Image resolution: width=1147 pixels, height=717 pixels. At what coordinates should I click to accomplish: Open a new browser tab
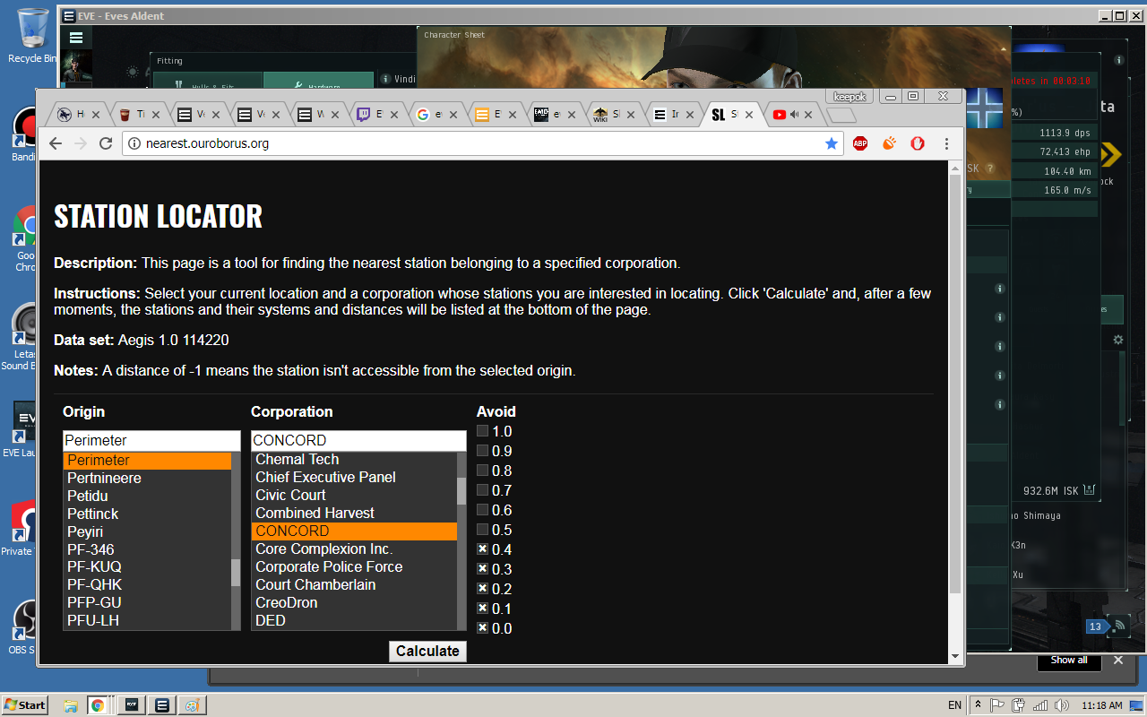(x=841, y=115)
